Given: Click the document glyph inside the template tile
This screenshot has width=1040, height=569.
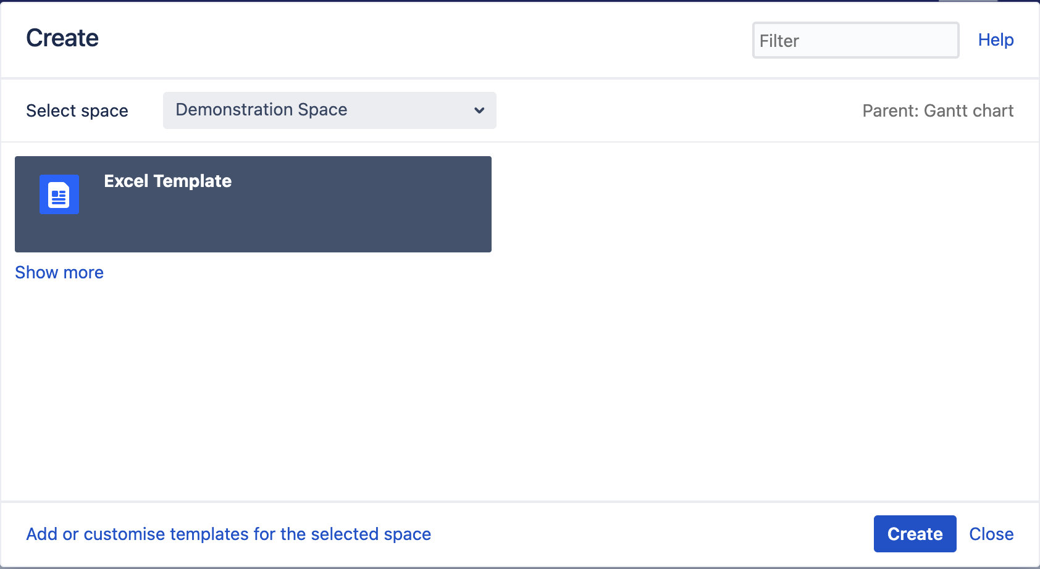Looking at the screenshot, I should [x=59, y=194].
